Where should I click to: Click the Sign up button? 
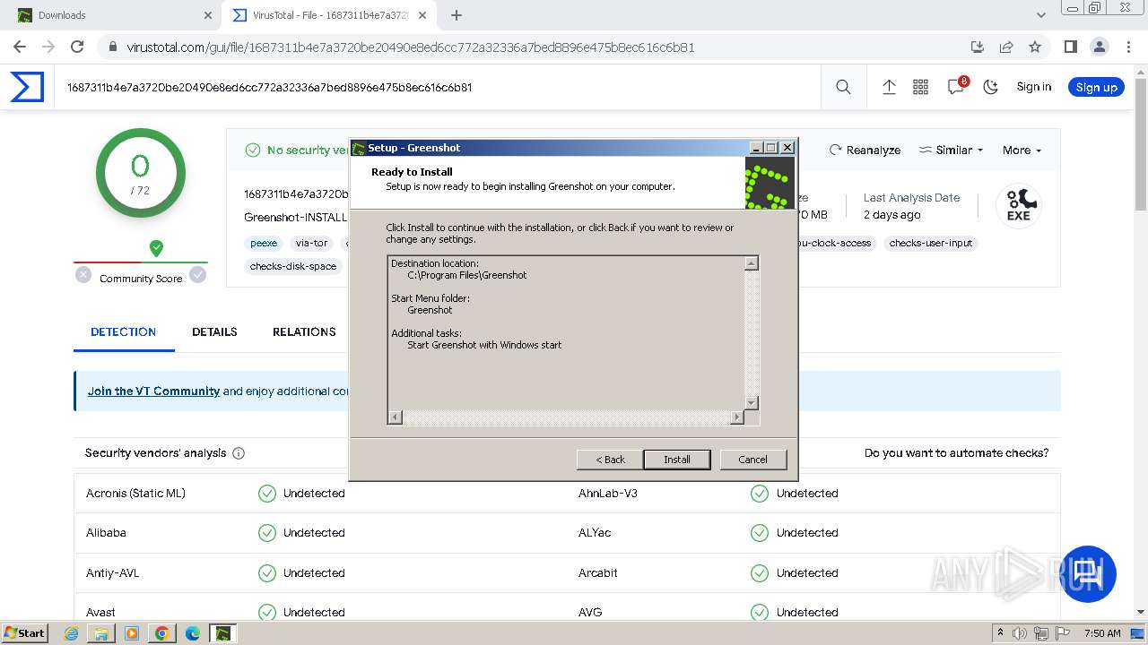click(1096, 87)
